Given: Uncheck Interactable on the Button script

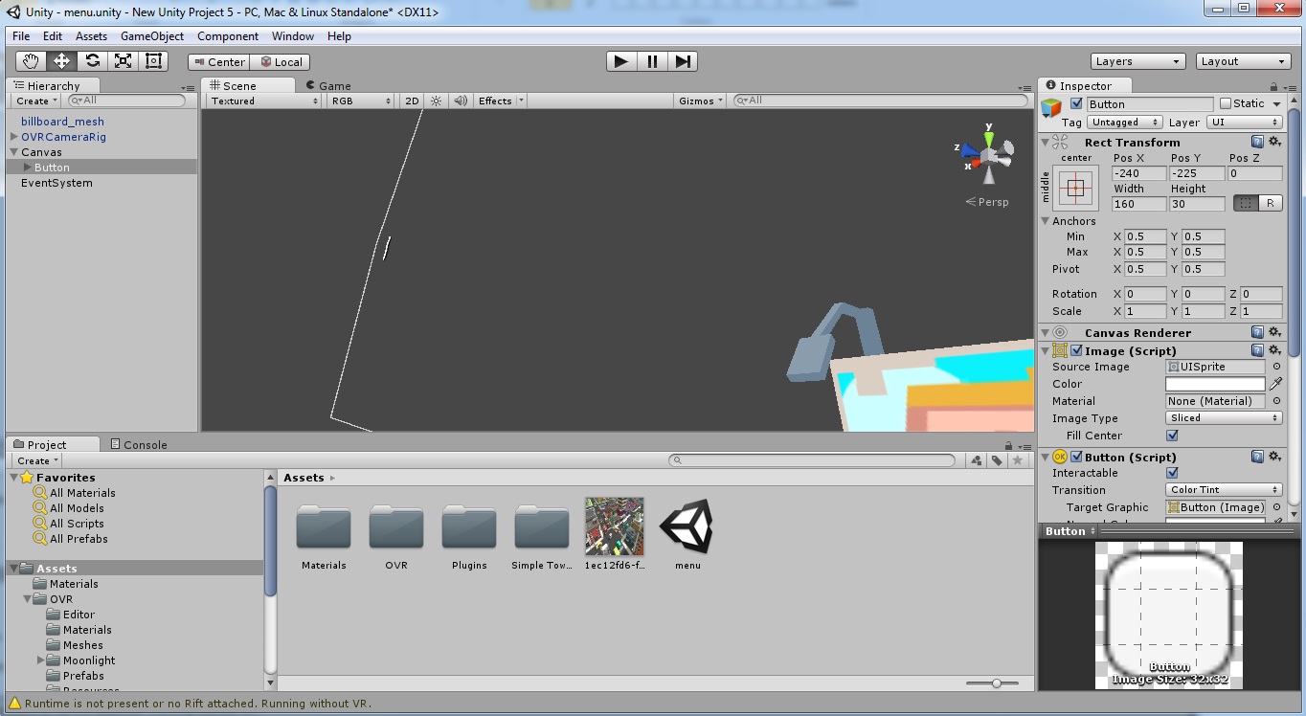Looking at the screenshot, I should [1172, 472].
